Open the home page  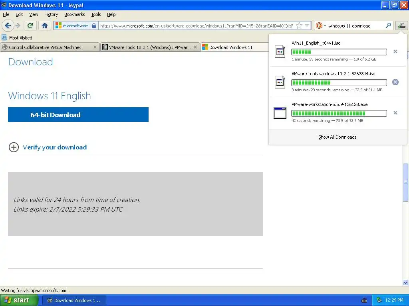coord(45,25)
